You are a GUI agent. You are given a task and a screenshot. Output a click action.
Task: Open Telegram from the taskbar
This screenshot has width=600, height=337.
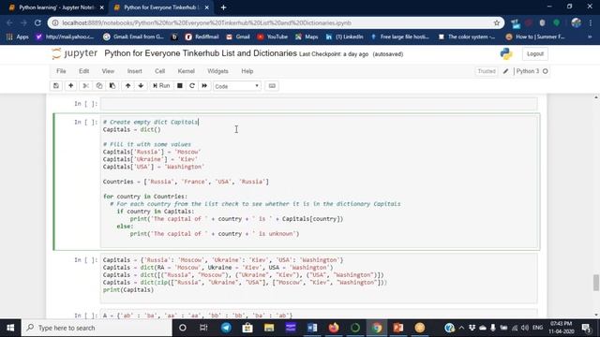(226, 328)
